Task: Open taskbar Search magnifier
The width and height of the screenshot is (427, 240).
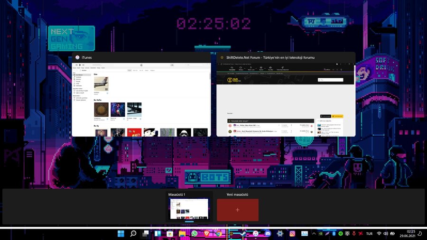Action: tap(133, 233)
